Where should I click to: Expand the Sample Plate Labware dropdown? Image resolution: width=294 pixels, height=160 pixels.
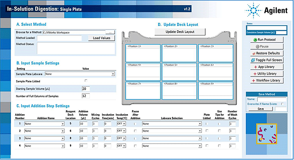coord(113,73)
